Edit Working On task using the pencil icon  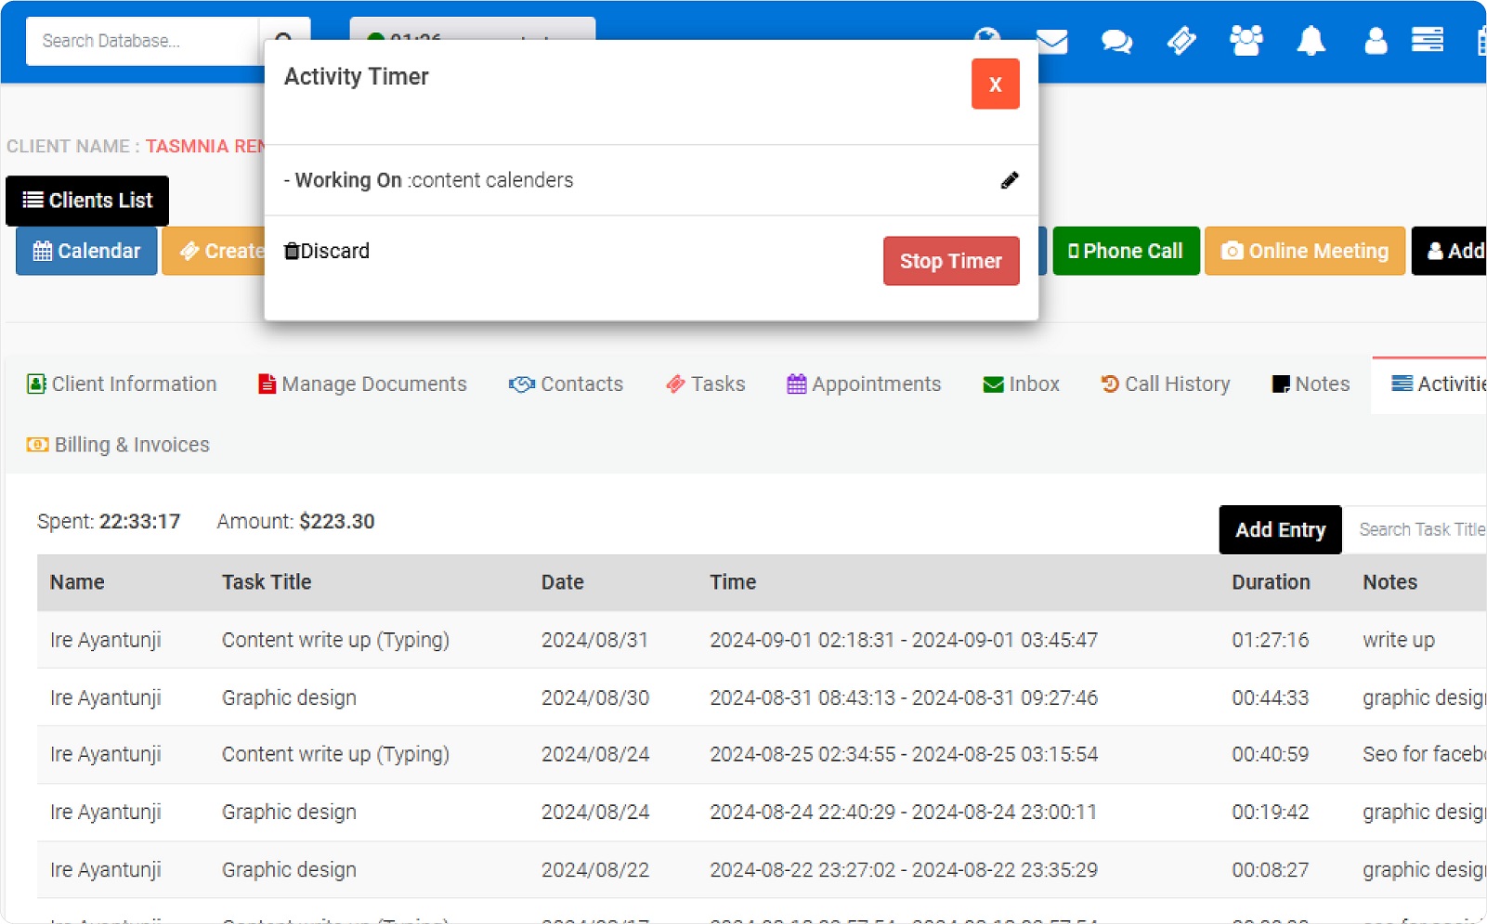coord(1011,180)
